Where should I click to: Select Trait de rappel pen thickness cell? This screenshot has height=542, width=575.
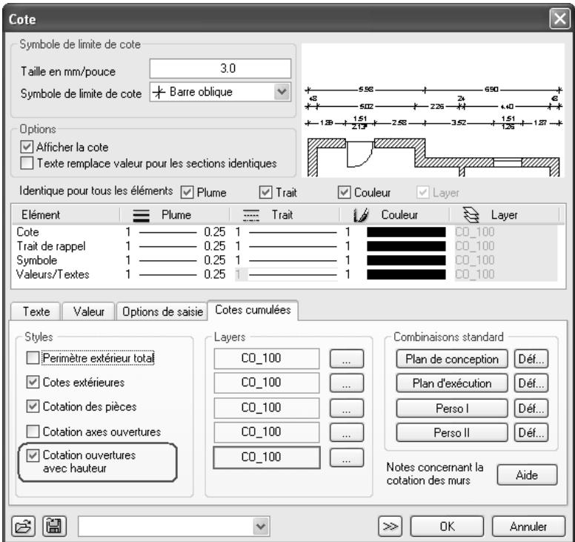tap(176, 246)
